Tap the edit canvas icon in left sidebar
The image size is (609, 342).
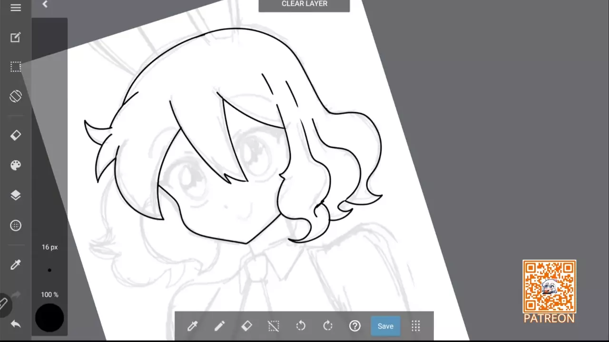pos(16,38)
